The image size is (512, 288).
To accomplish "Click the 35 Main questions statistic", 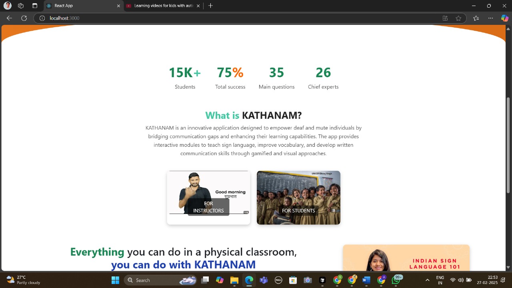I will (276, 78).
